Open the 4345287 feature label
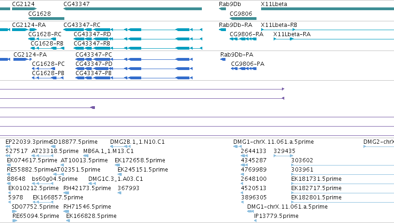The height and width of the screenshot is (223, 394). coord(254,160)
